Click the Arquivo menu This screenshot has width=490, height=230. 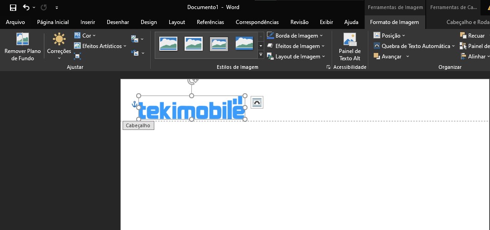tap(15, 22)
